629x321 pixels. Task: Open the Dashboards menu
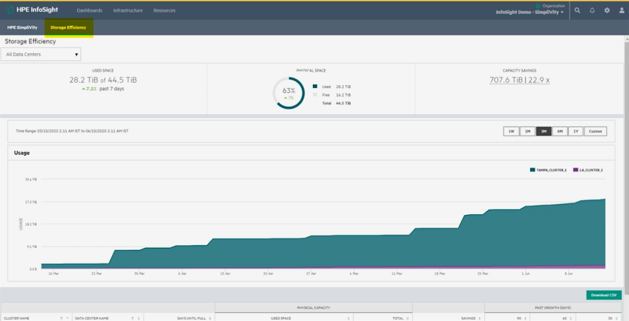point(89,10)
